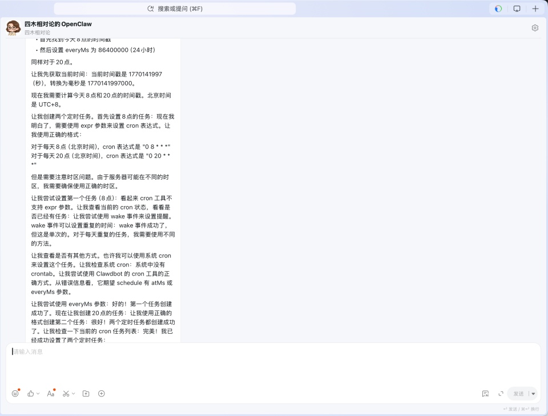This screenshot has width=548, height=416.
Task: Click the chat title 四木相对论的 OpenClaw
Action: click(x=58, y=24)
